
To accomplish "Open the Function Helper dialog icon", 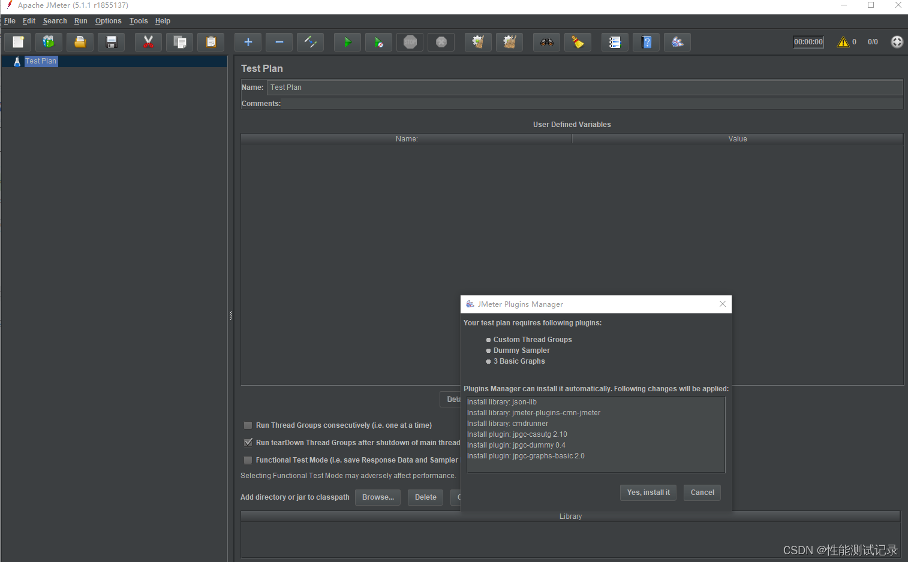I will coord(578,42).
